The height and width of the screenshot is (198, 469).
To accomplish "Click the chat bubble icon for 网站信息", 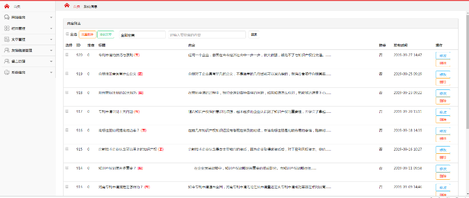I will tap(7, 17).
